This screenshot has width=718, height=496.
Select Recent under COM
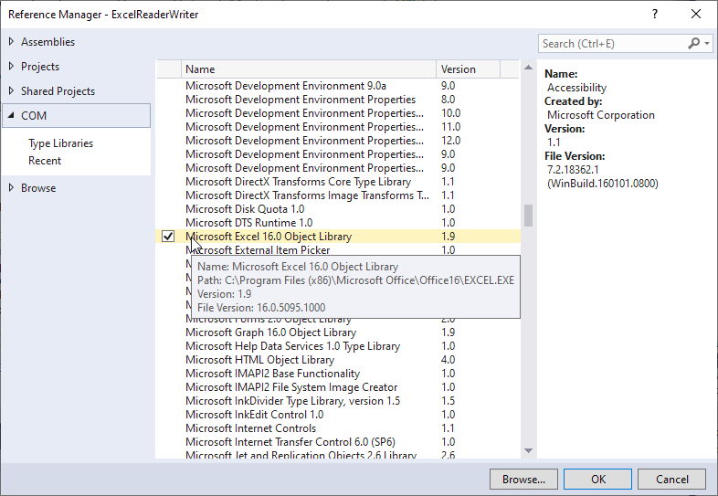[x=45, y=161]
